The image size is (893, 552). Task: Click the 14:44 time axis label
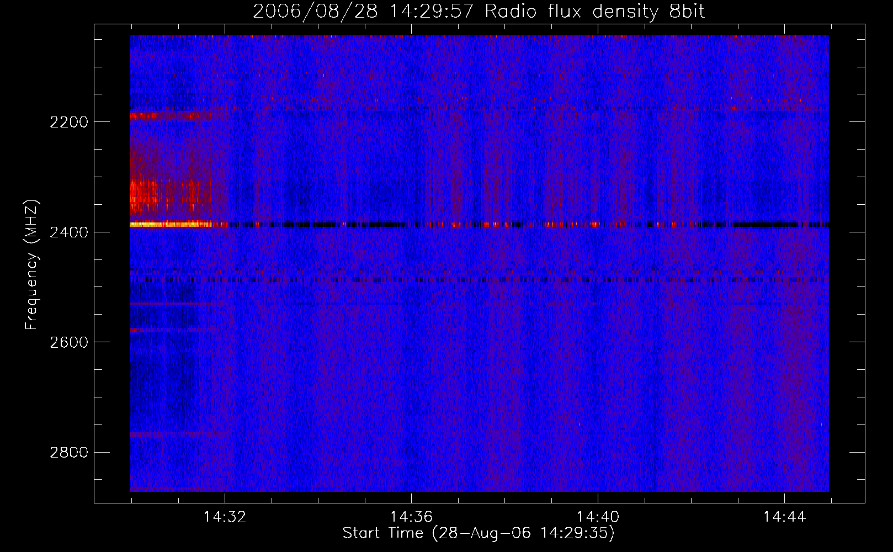784,517
